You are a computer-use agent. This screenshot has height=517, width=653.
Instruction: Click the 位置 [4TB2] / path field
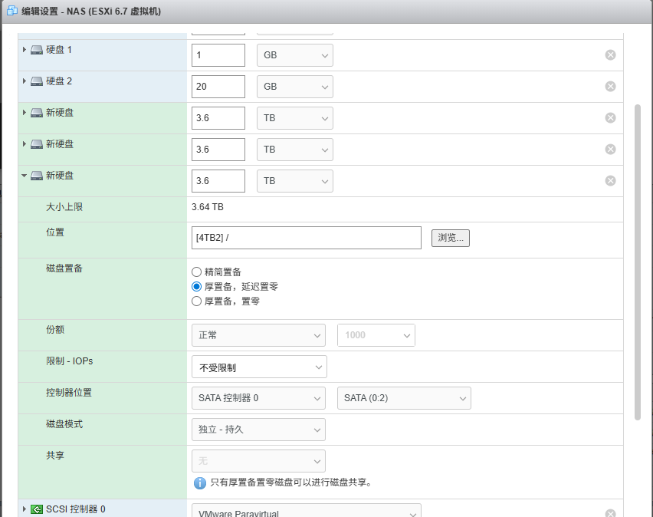(x=307, y=238)
